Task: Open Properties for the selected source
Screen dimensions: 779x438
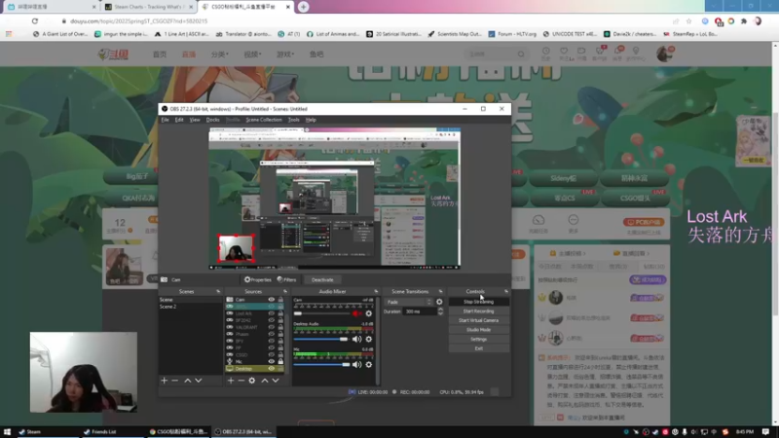Action: (258, 280)
